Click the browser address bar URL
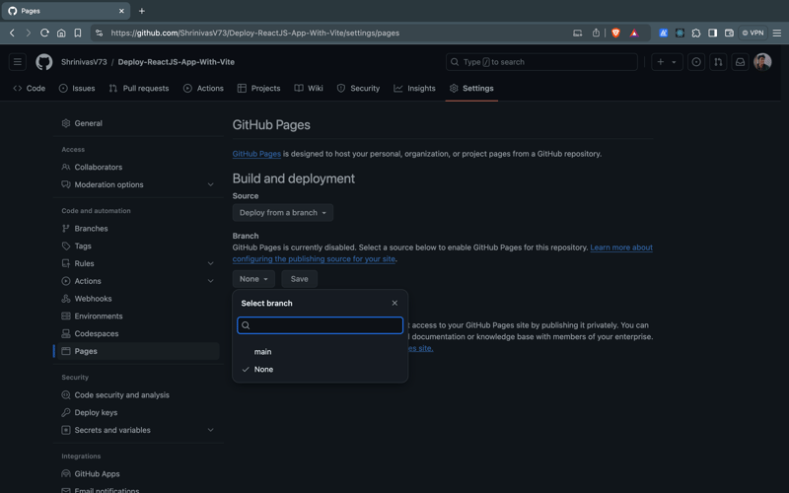The height and width of the screenshot is (493, 789). click(x=255, y=33)
